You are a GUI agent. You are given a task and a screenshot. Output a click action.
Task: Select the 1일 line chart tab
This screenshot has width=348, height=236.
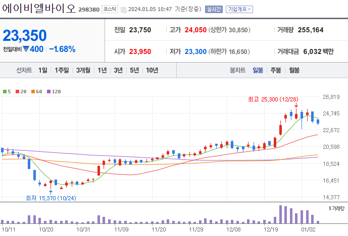(x=42, y=70)
